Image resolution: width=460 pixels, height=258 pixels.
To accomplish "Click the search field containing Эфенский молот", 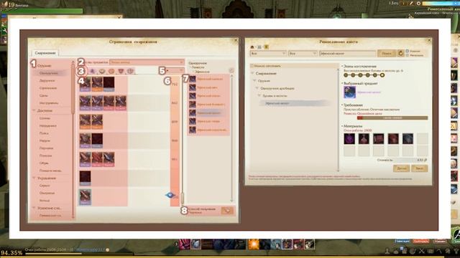I will point(347,54).
